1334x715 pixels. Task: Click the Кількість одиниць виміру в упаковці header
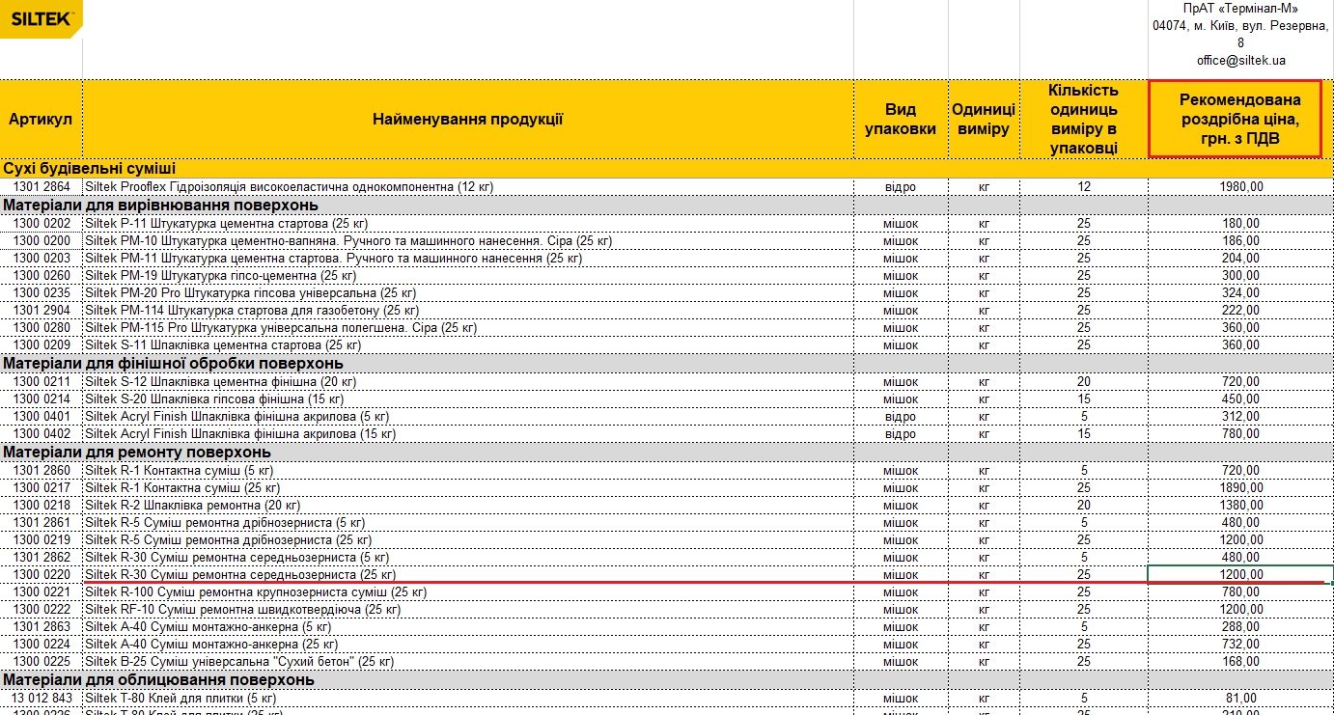[x=1083, y=120]
